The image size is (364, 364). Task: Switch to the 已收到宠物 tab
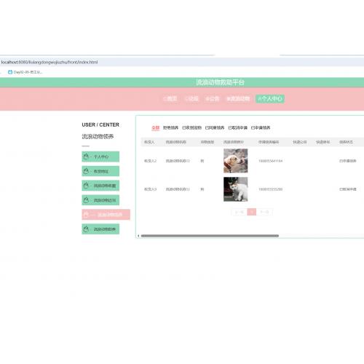pos(191,127)
